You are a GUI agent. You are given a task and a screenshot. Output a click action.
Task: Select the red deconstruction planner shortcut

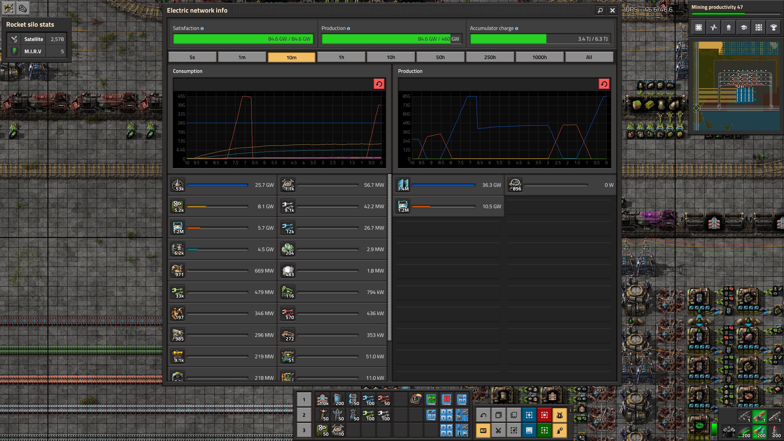545,415
